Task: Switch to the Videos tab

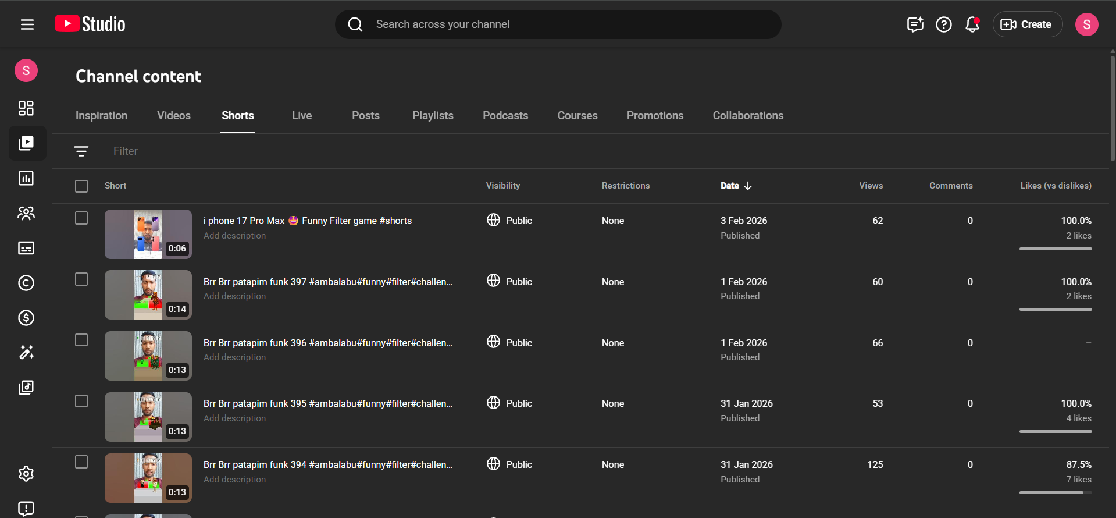Action: (173, 116)
